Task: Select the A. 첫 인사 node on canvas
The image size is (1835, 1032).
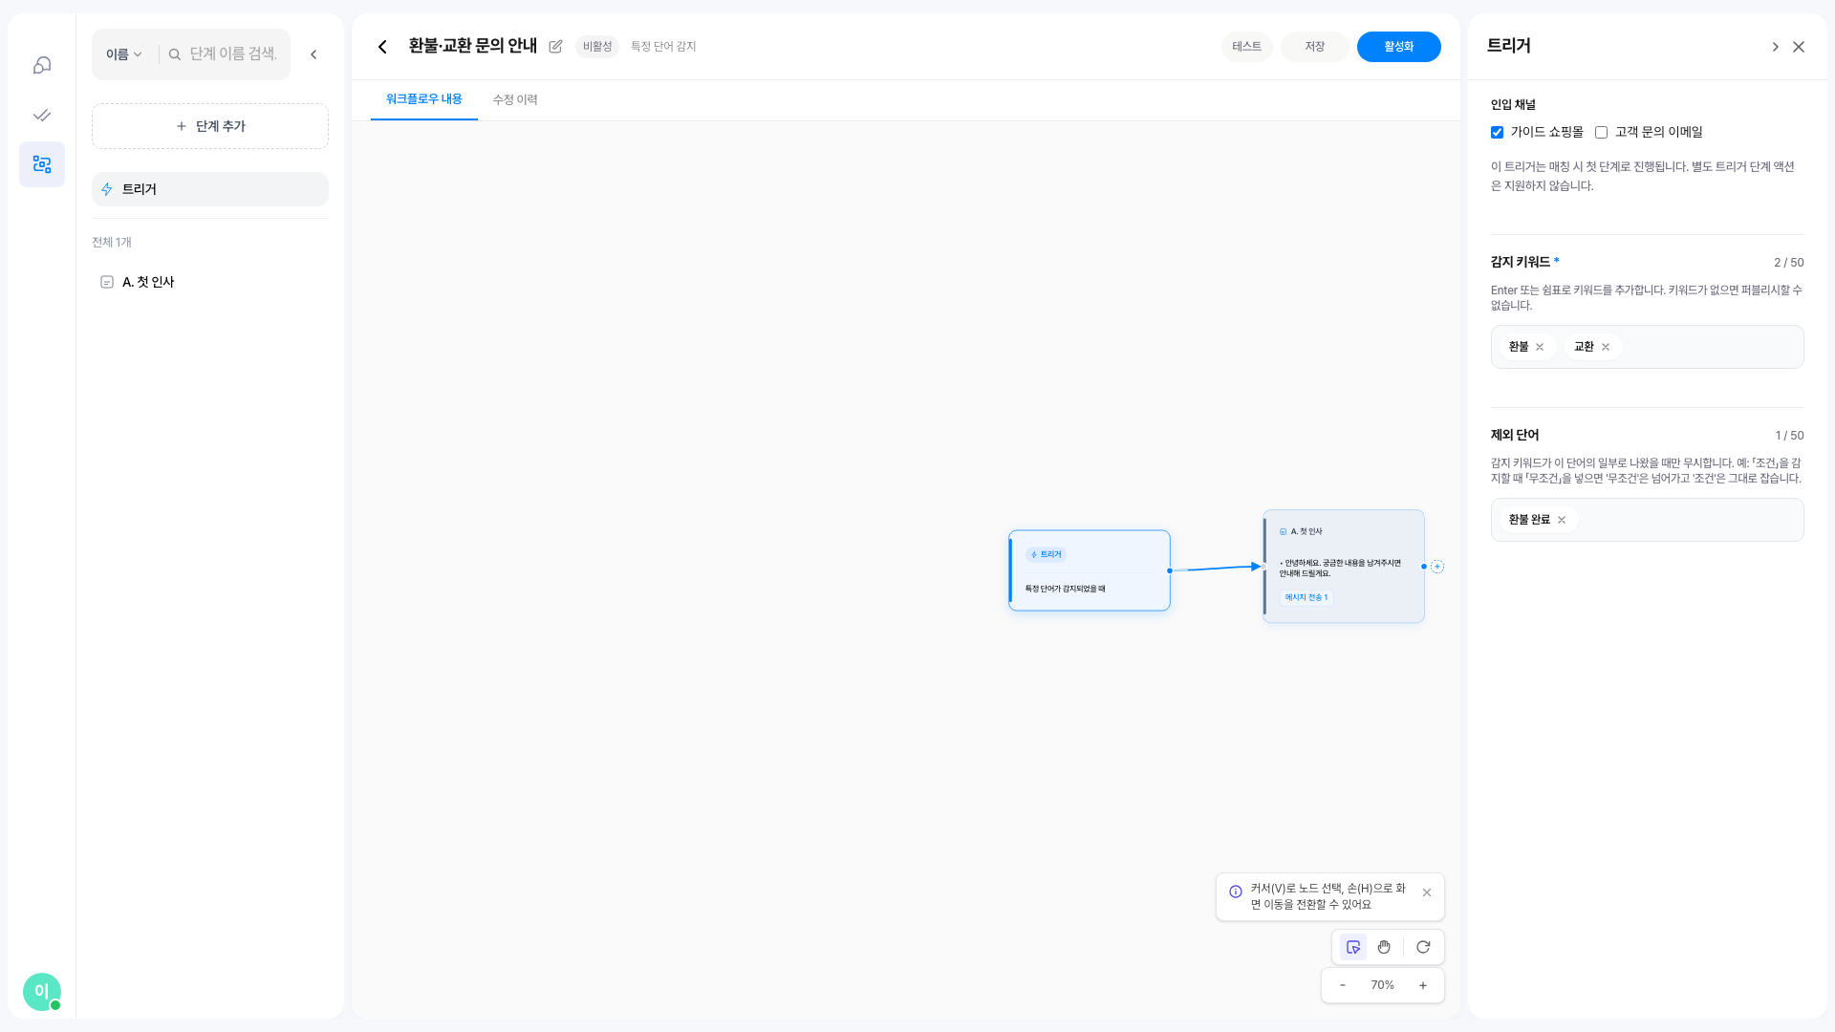Action: (1344, 567)
